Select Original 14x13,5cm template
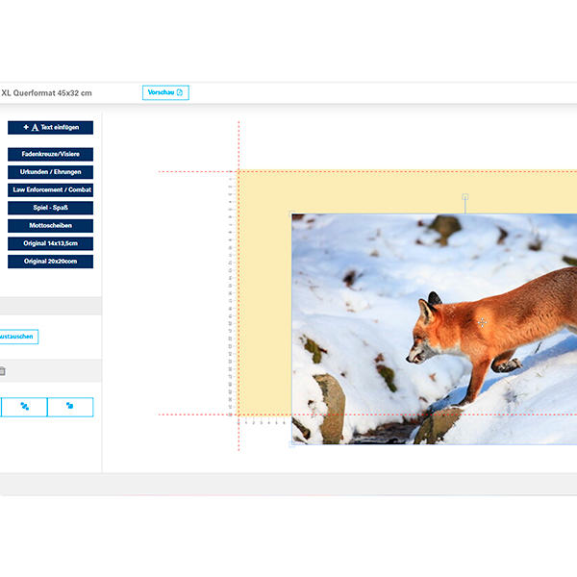 click(x=50, y=243)
